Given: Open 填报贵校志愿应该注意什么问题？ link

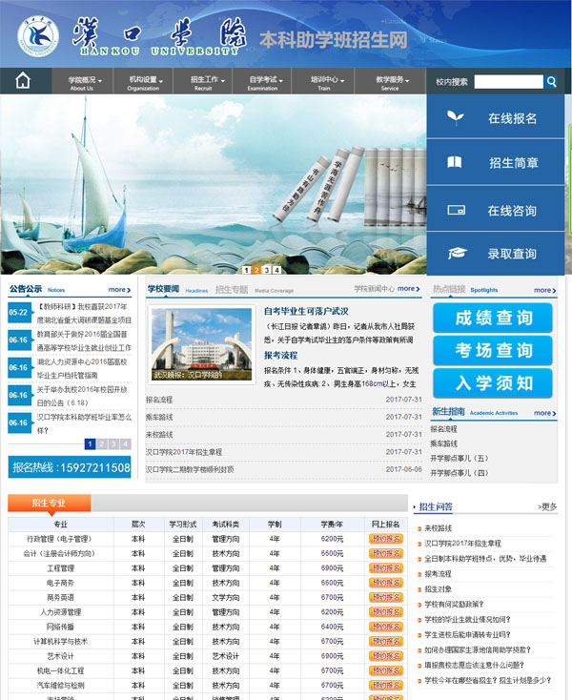Looking at the screenshot, I should (475, 665).
